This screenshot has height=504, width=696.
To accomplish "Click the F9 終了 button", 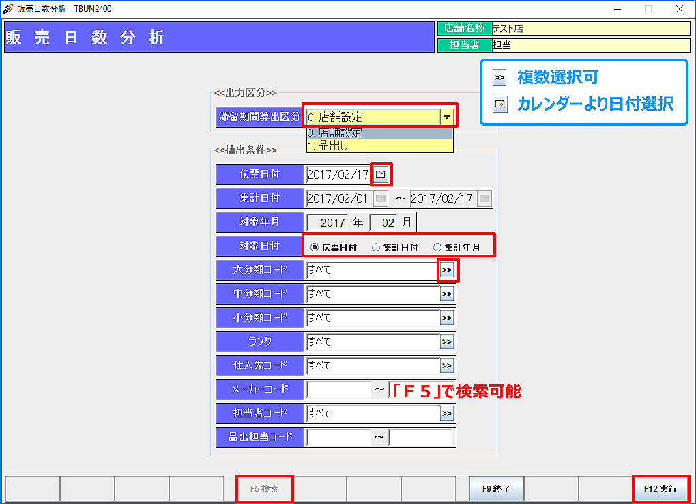I will [496, 489].
